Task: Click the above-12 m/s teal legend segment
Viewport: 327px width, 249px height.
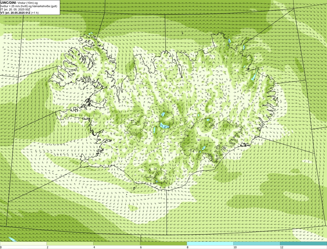Action: 303,243
